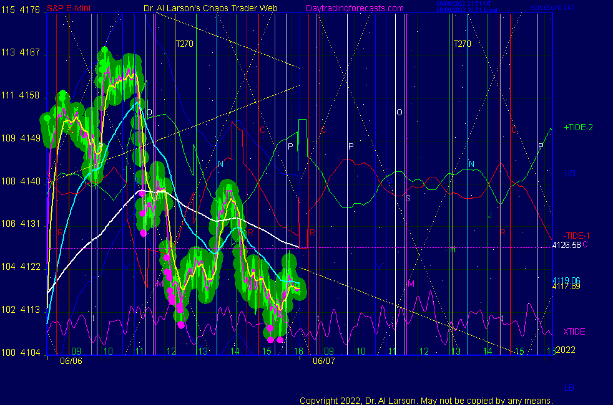Click the copyright notice text
The width and height of the screenshot is (613, 405).
426,400
